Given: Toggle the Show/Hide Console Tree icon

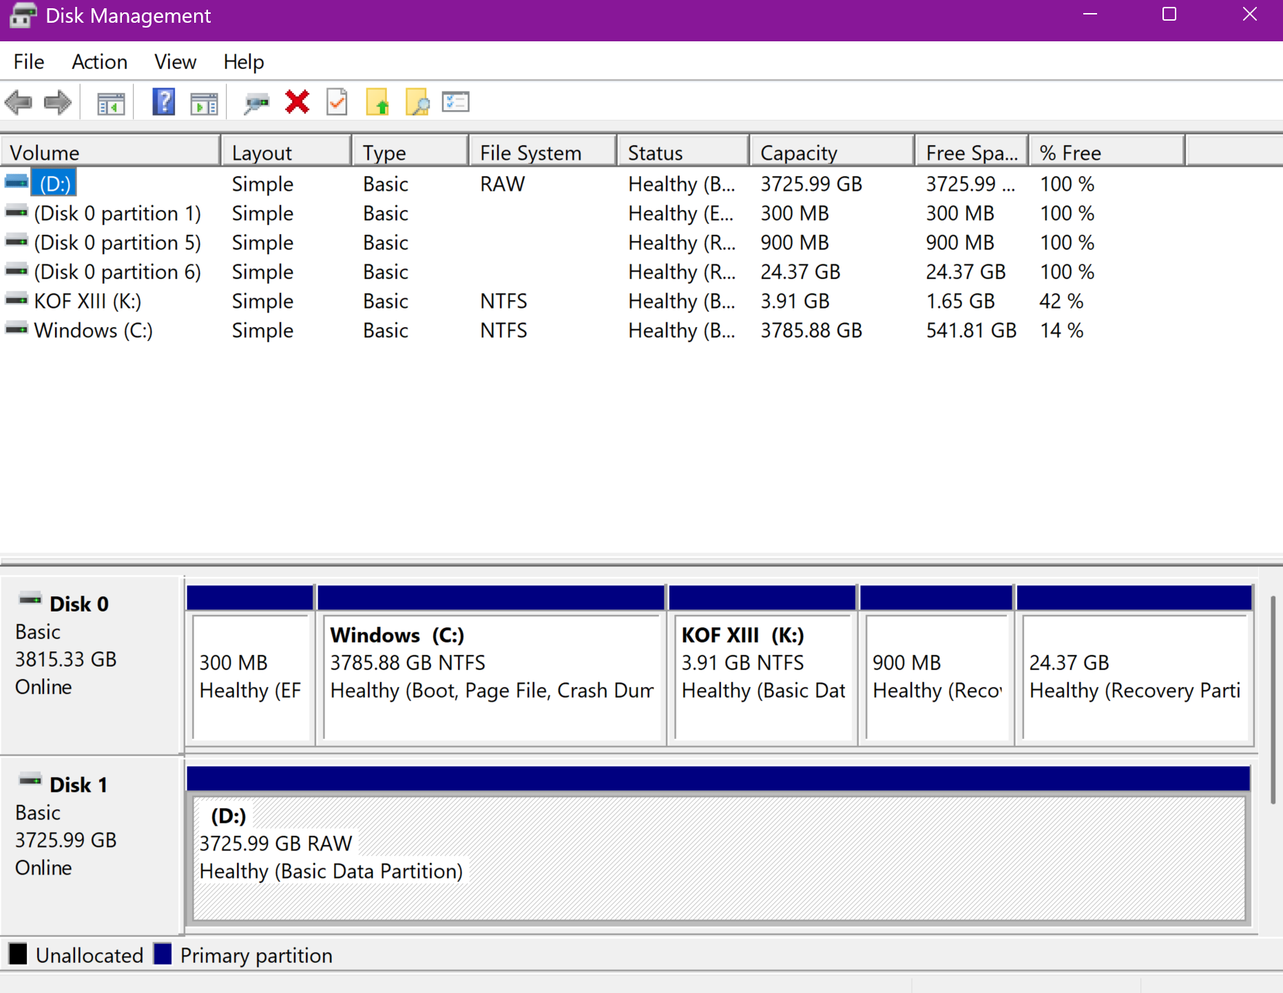Looking at the screenshot, I should coord(111,103).
